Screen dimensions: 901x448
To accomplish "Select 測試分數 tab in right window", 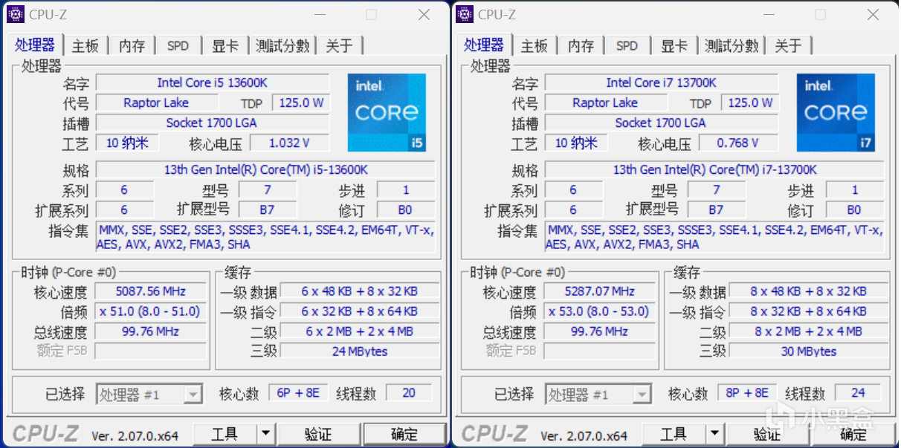I will tap(732, 46).
